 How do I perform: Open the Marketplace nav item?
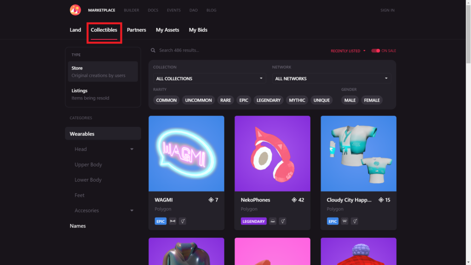(x=102, y=10)
